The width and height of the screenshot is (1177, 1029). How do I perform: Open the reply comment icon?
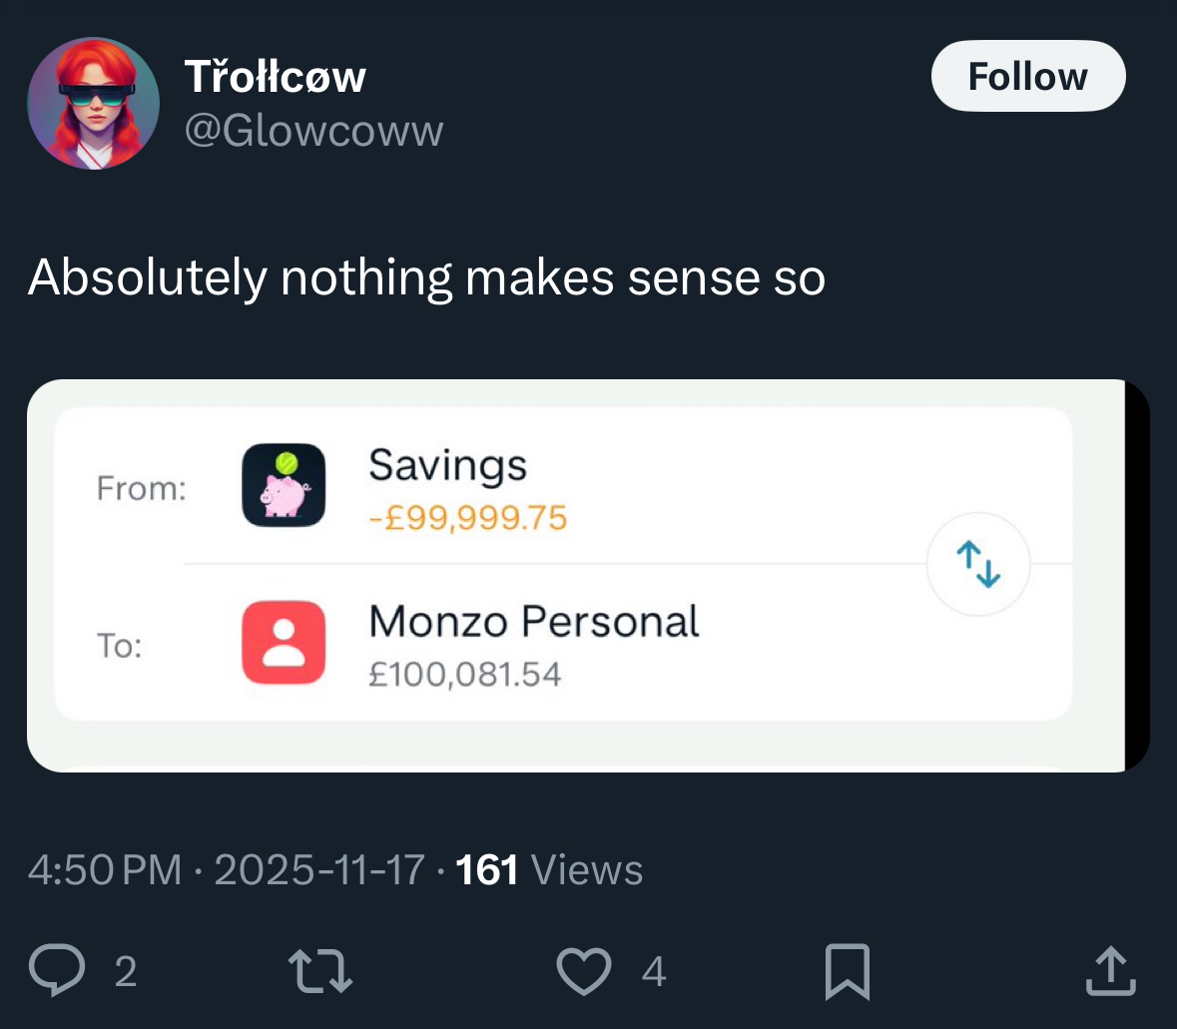(56, 971)
